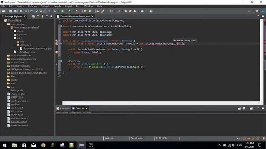266x149 pixels.
Task: Click Display Selected Console icon
Action: click(x=244, y=108)
